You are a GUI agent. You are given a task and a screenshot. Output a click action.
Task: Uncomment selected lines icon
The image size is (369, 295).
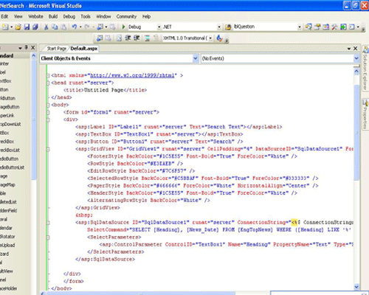pos(156,38)
